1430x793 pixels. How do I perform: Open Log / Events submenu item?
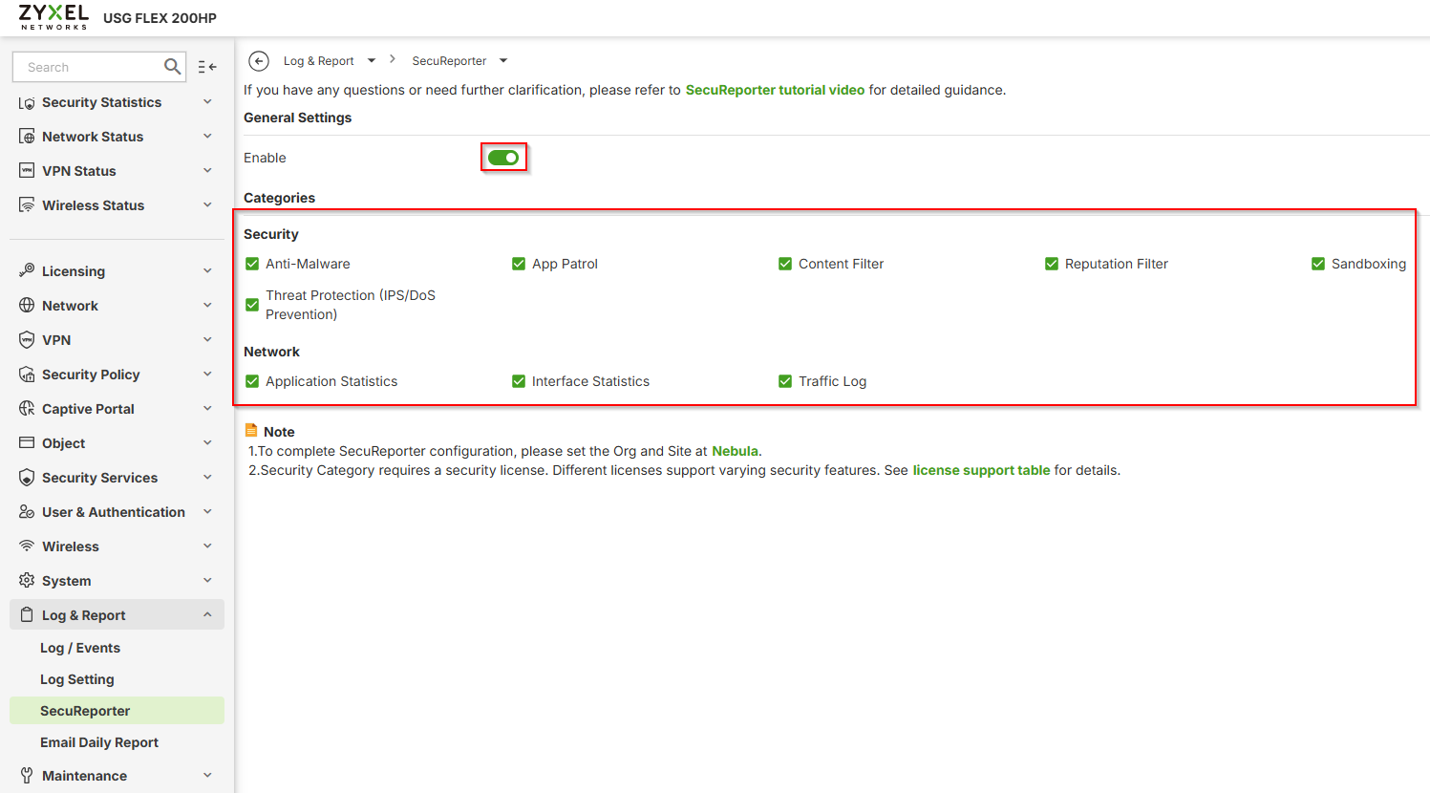click(80, 648)
